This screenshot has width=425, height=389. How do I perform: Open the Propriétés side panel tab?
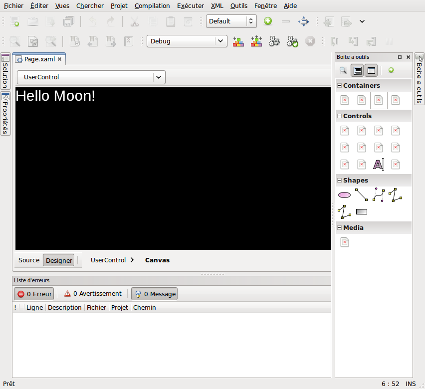pyautogui.click(x=5, y=114)
